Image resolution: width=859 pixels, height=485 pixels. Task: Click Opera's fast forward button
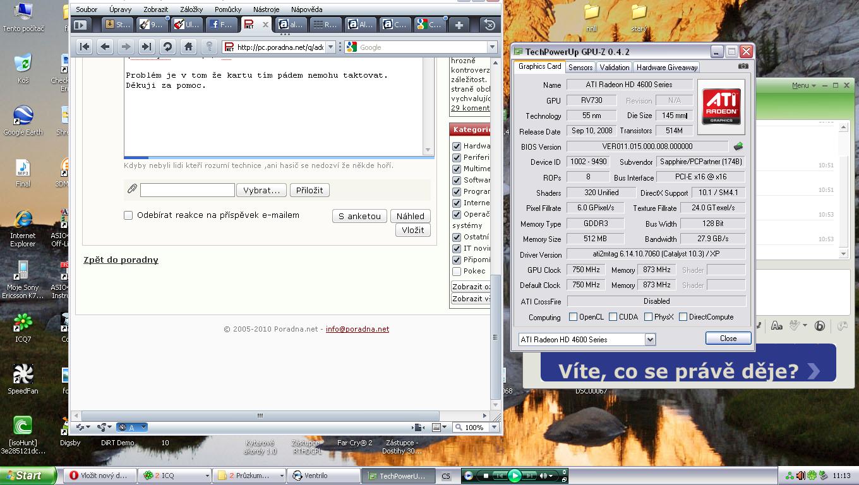147,47
